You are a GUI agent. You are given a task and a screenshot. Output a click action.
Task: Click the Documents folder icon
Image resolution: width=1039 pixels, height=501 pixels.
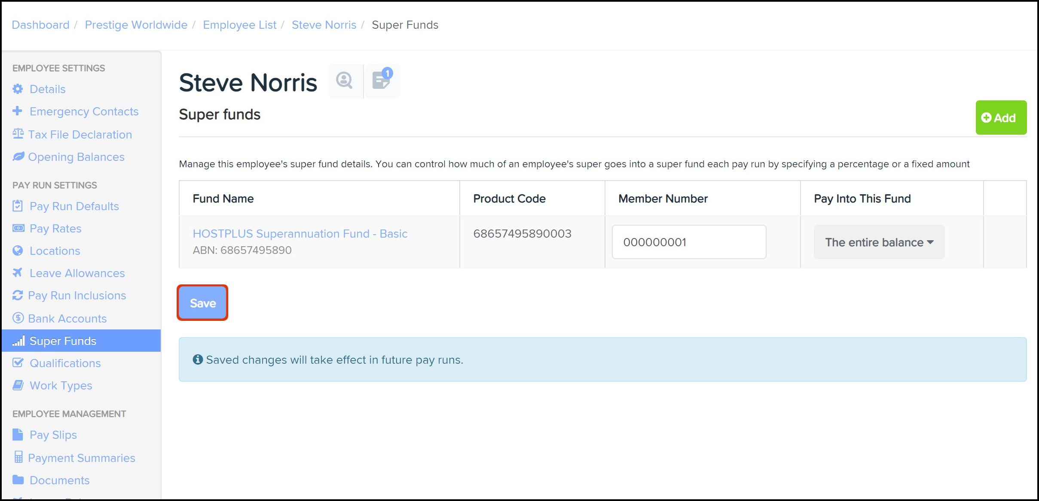point(18,480)
